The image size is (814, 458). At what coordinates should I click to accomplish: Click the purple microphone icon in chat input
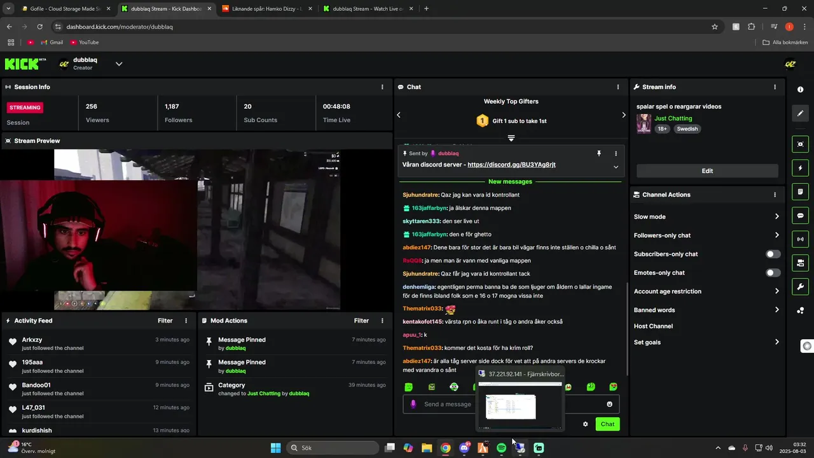[413, 404]
